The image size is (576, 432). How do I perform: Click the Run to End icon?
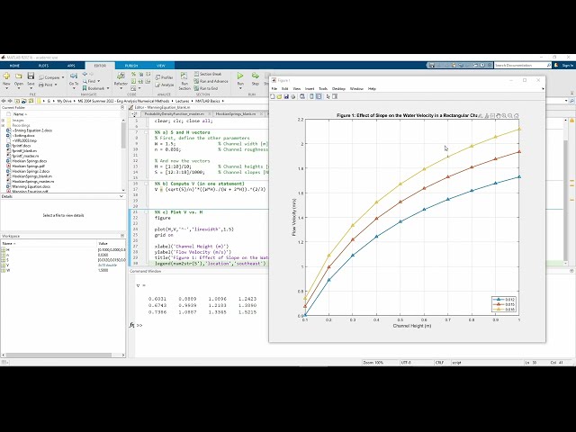(196, 88)
